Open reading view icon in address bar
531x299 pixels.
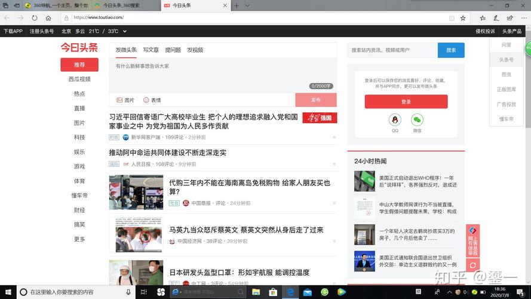click(x=452, y=18)
